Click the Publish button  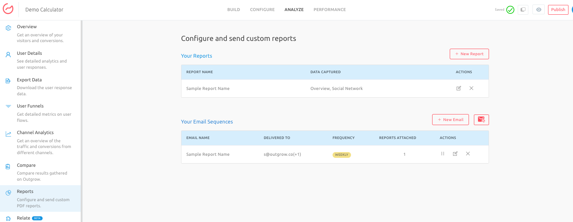(558, 10)
